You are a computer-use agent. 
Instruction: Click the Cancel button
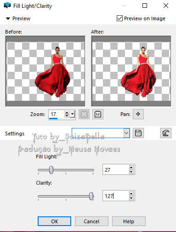(91, 221)
